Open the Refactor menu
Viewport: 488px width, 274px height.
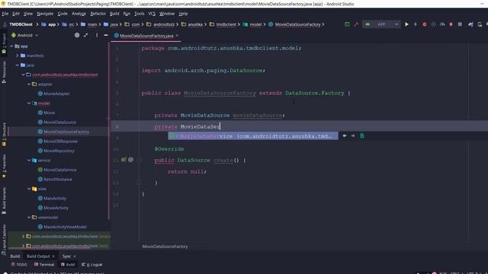tap(98, 14)
